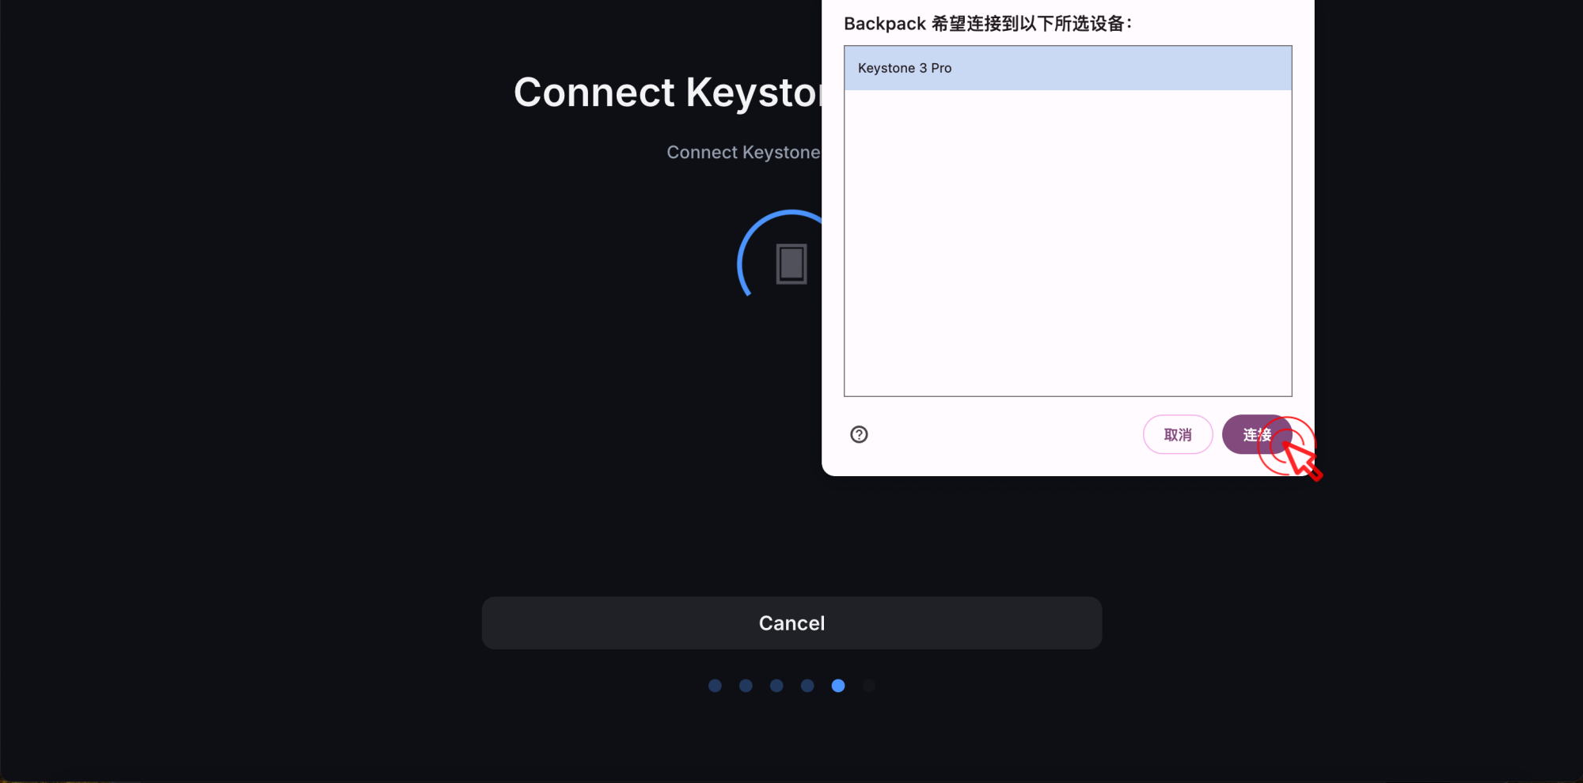The image size is (1583, 783).
Task: Click the gray Connect Keystone subtitle text
Action: click(743, 152)
